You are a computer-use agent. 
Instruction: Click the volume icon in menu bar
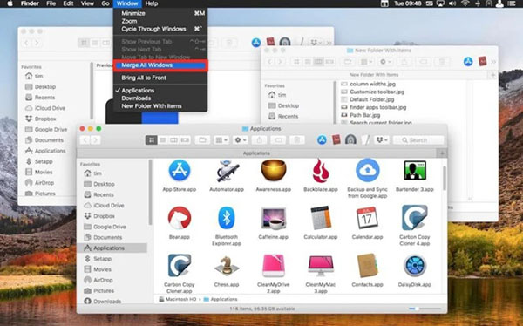pyautogui.click(x=452, y=3)
